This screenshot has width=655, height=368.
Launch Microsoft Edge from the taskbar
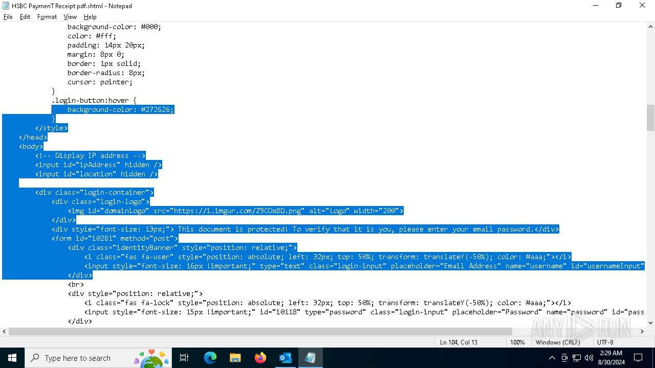pyautogui.click(x=210, y=358)
